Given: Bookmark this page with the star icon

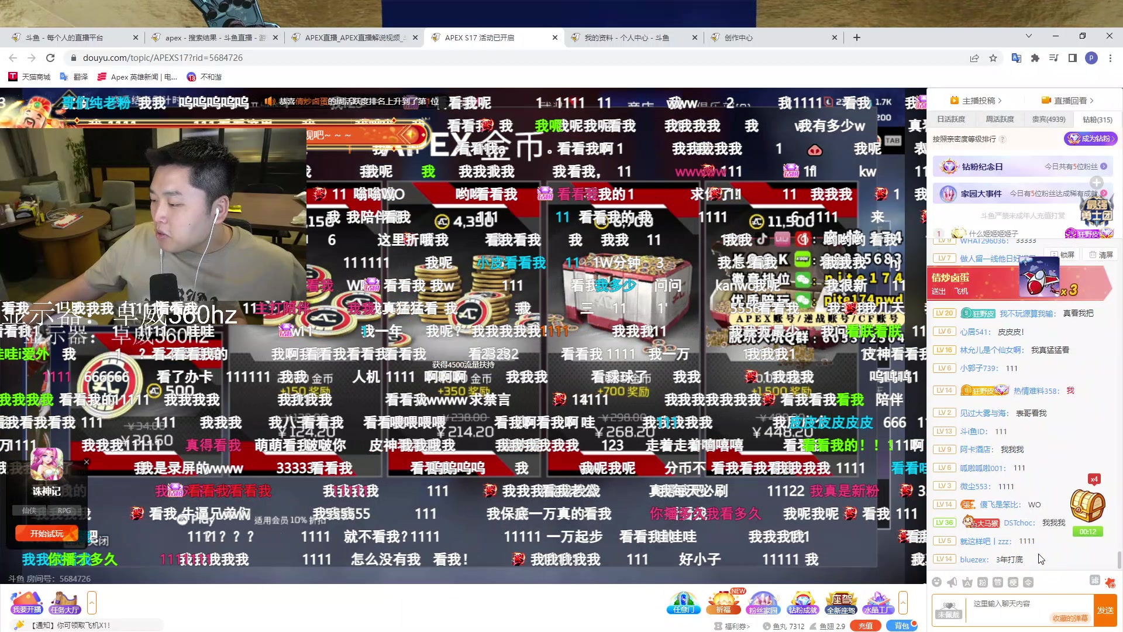Looking at the screenshot, I should 993,58.
